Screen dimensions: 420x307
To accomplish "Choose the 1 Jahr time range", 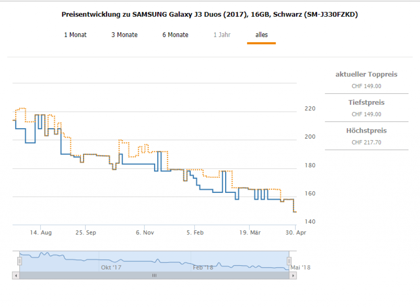I will (222, 35).
